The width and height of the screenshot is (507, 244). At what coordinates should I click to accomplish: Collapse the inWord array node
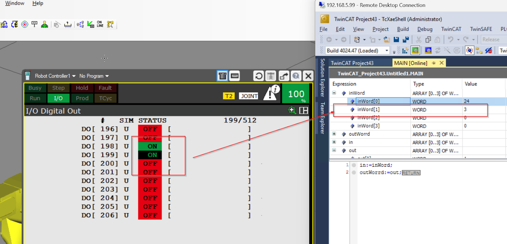point(334,93)
